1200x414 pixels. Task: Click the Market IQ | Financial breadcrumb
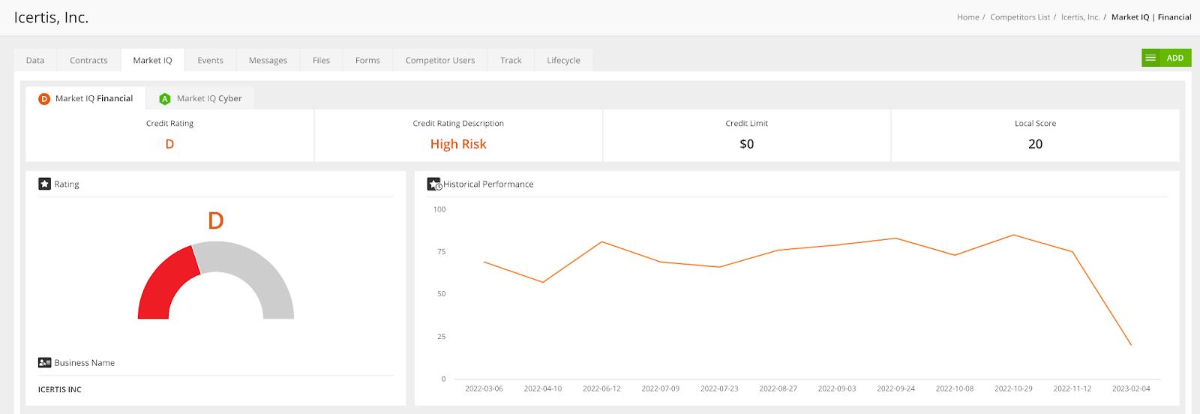point(1151,17)
